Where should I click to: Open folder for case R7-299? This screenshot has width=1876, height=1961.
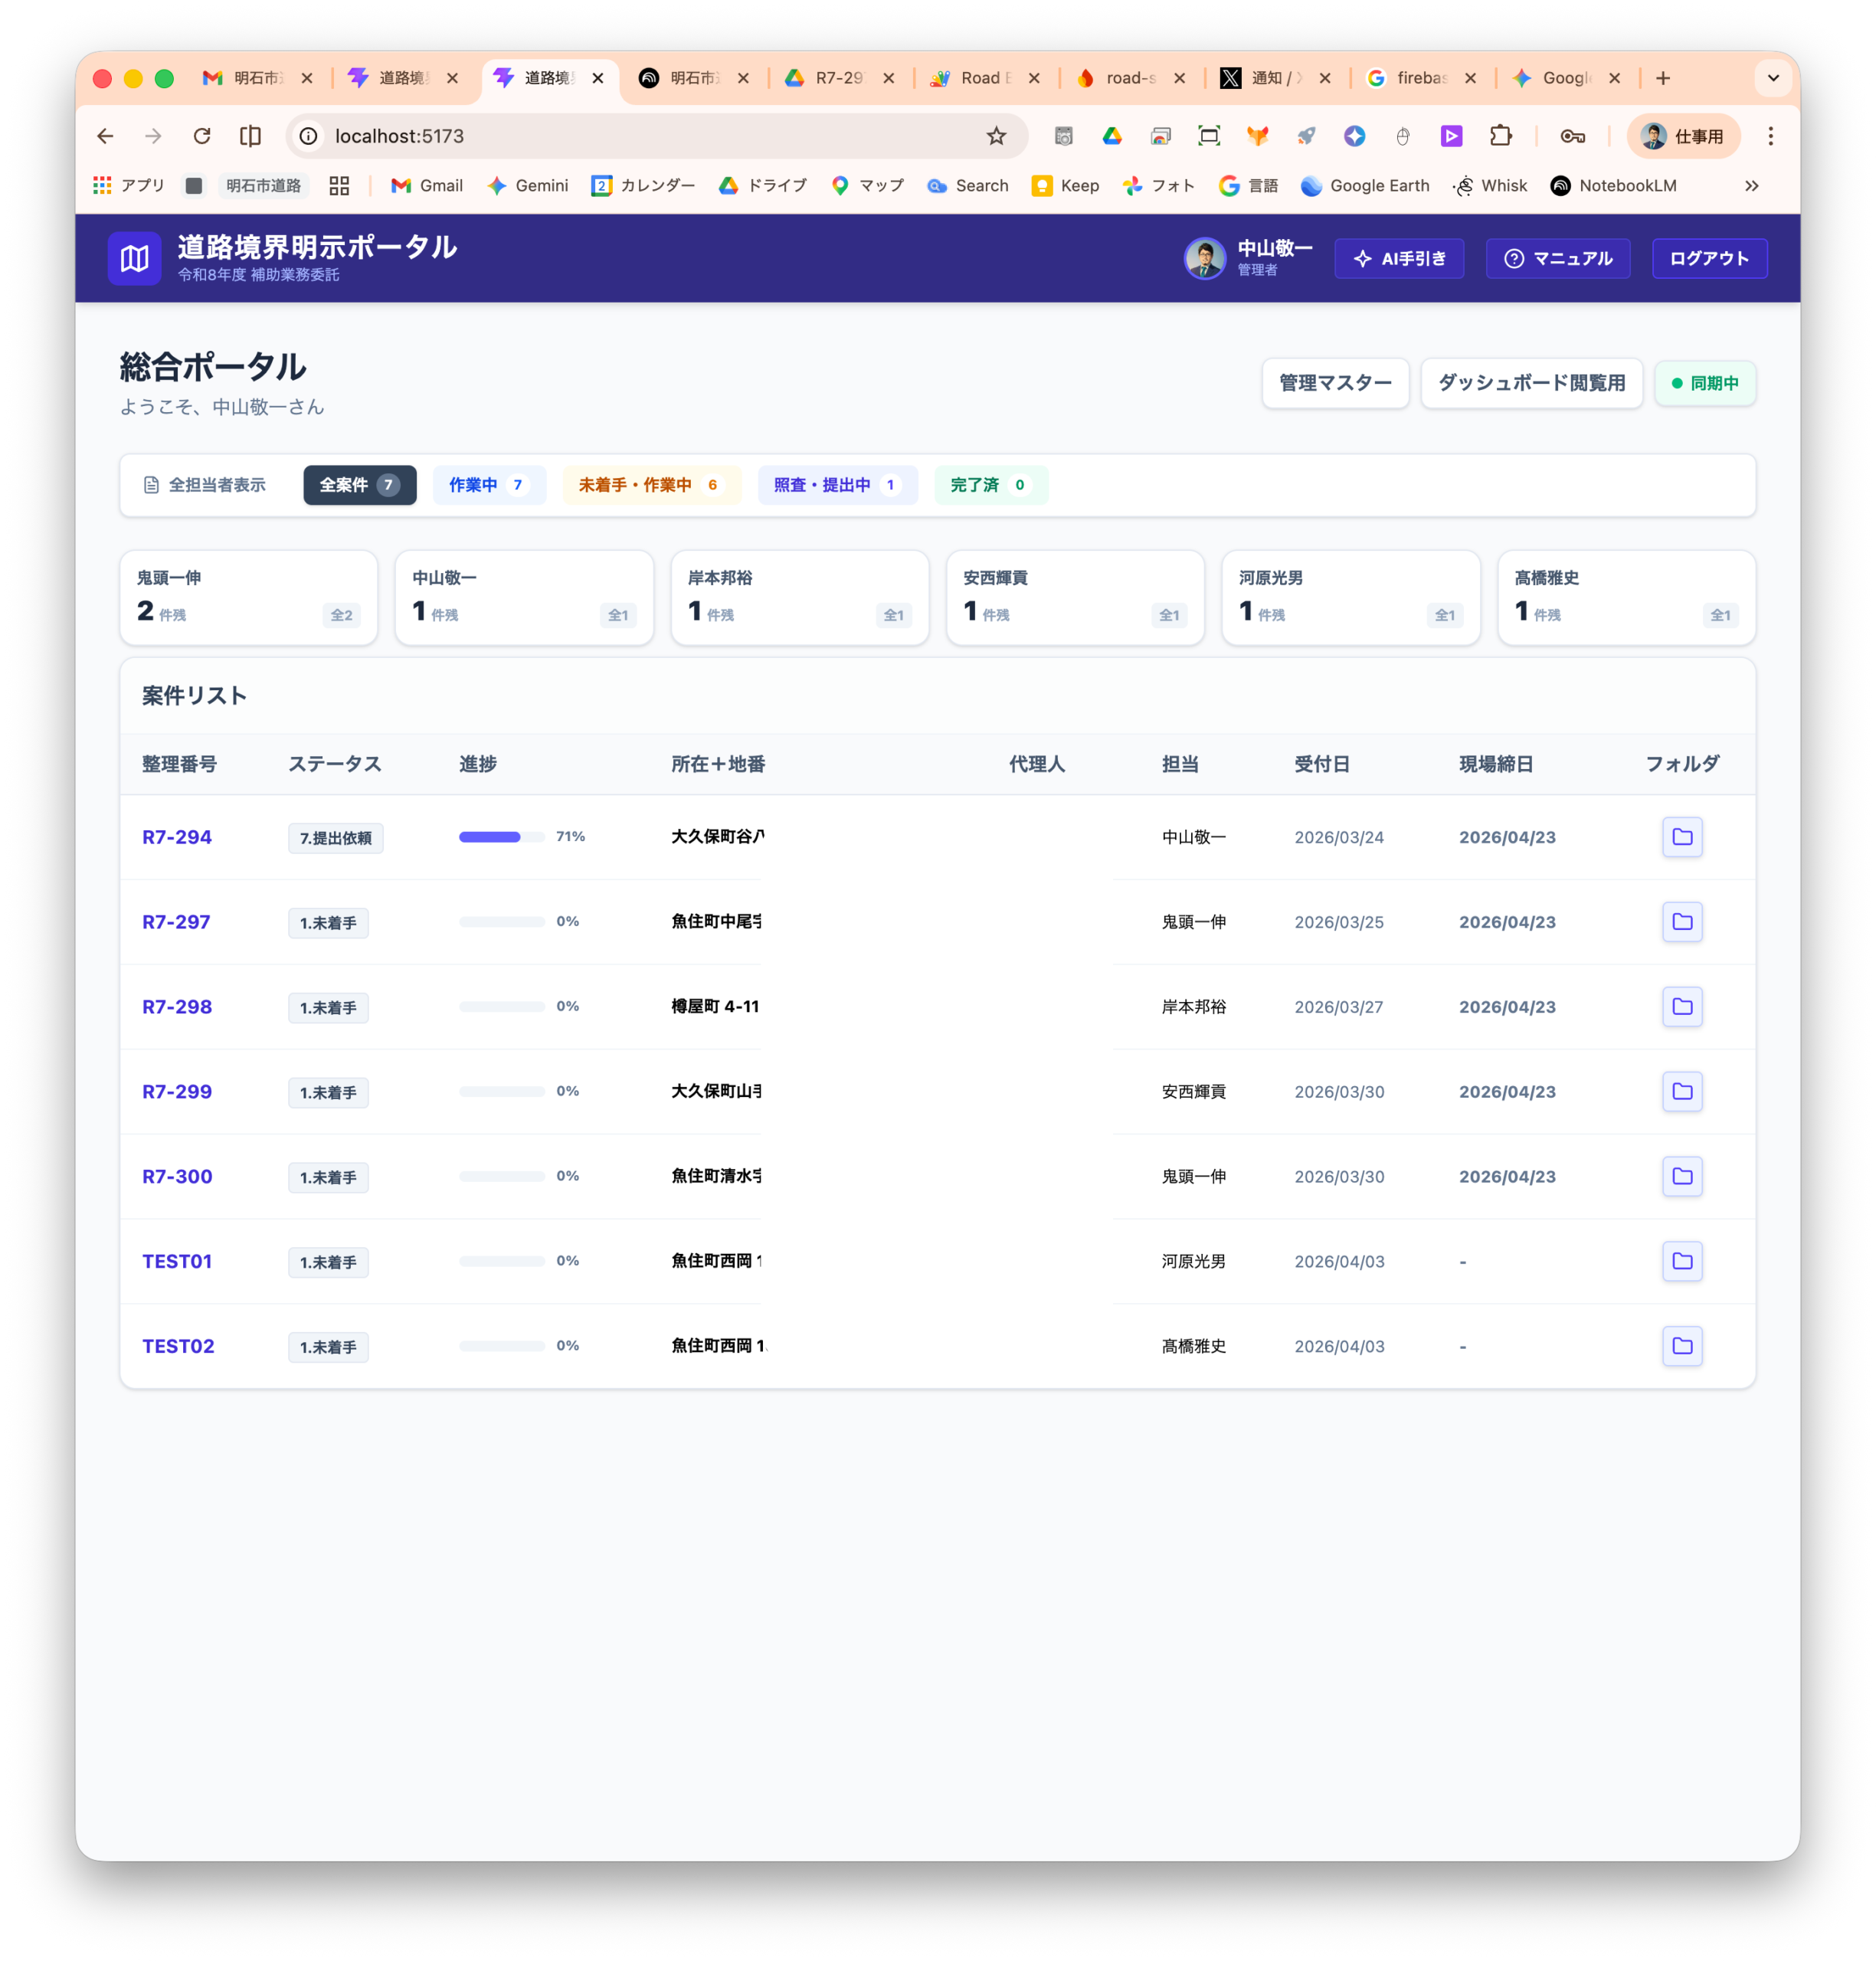(1682, 1092)
